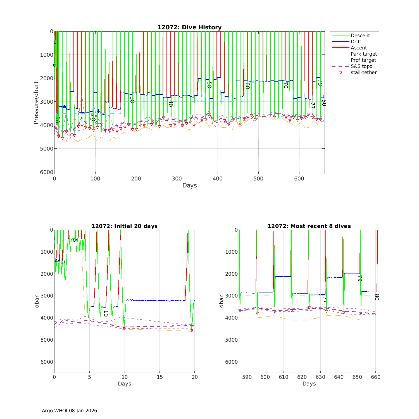The width and height of the screenshot is (419, 419).
Task: Click the '12072: Dive History' plot title
Action: point(189,27)
